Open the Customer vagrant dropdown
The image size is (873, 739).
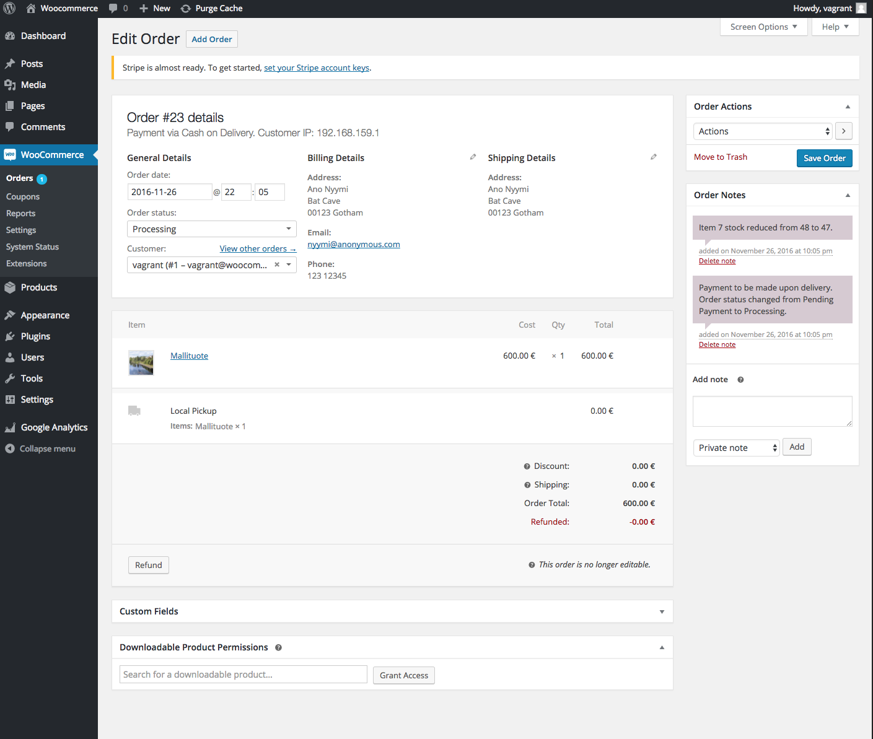(x=212, y=265)
